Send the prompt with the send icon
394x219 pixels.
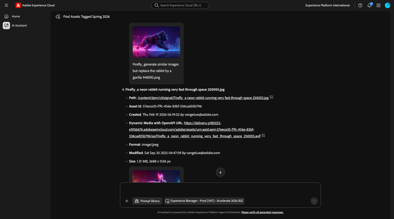pyautogui.click(x=314, y=201)
